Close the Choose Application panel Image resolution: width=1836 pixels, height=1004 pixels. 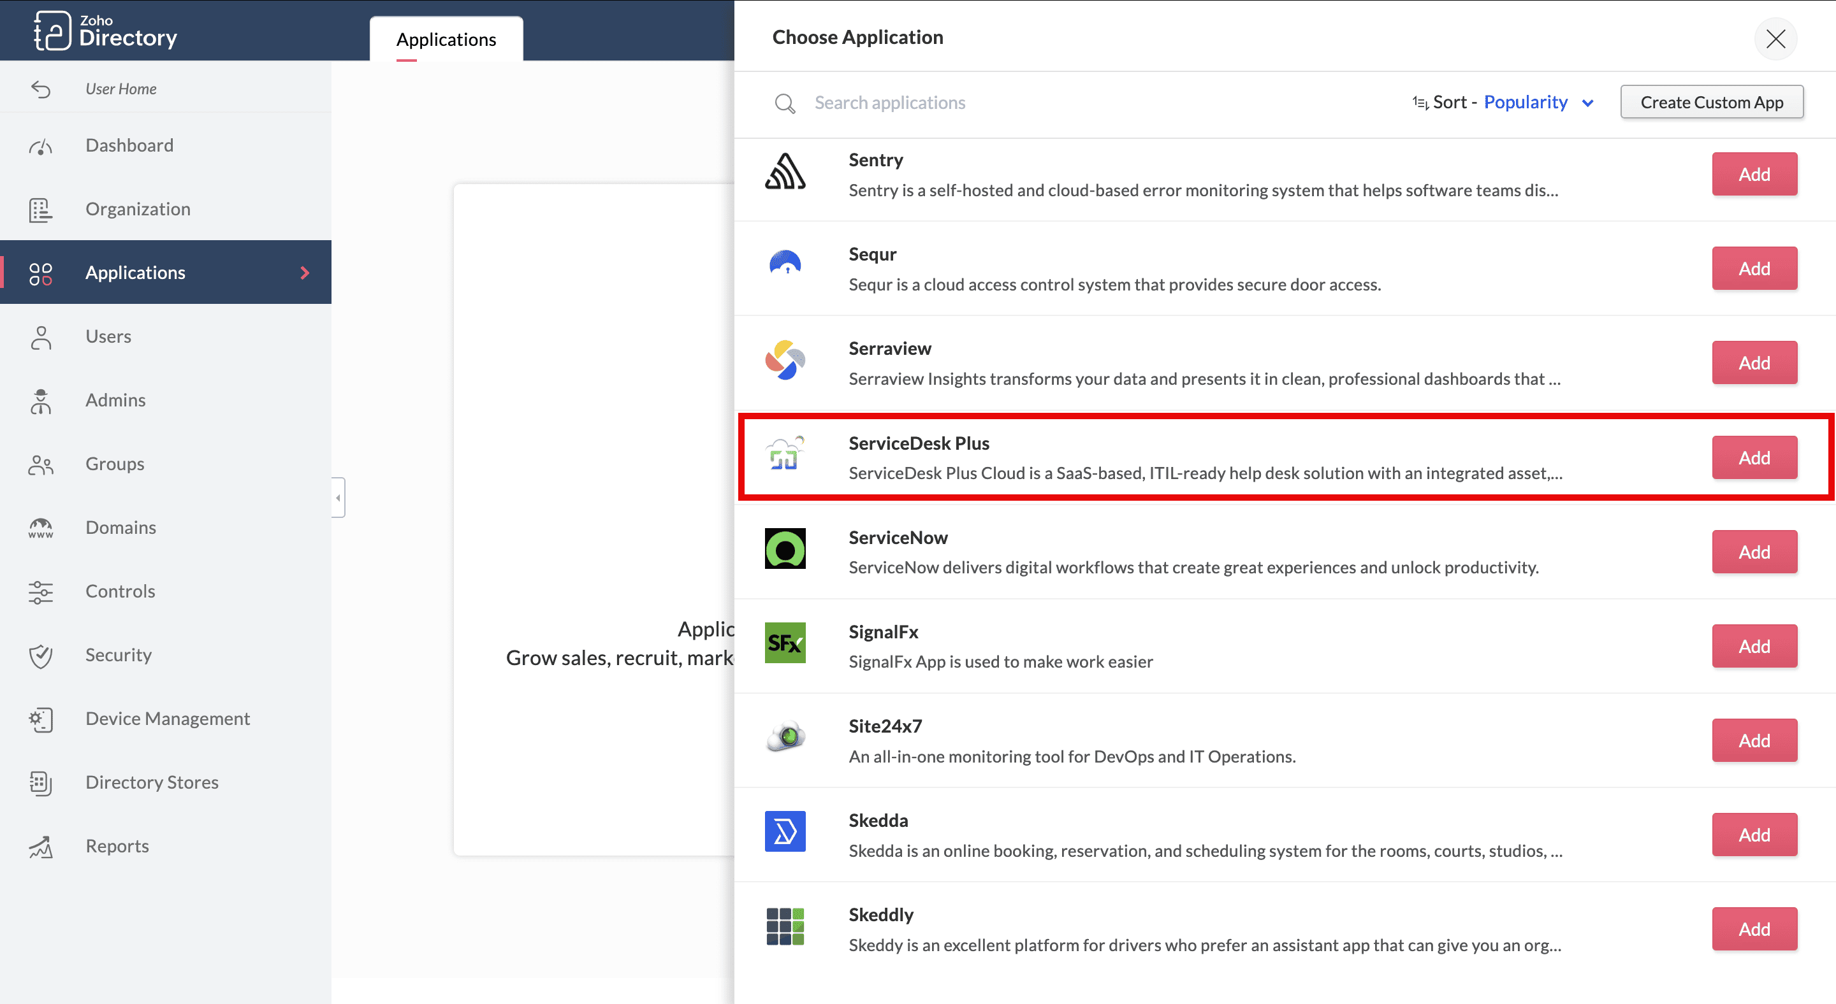[x=1775, y=38]
